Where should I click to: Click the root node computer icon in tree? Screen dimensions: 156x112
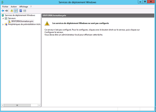pos(3,15)
